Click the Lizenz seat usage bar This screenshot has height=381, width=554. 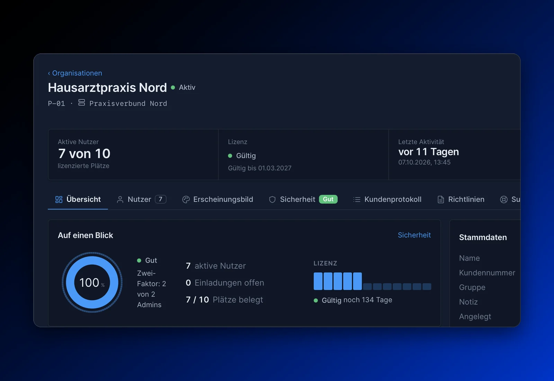pos(372,281)
